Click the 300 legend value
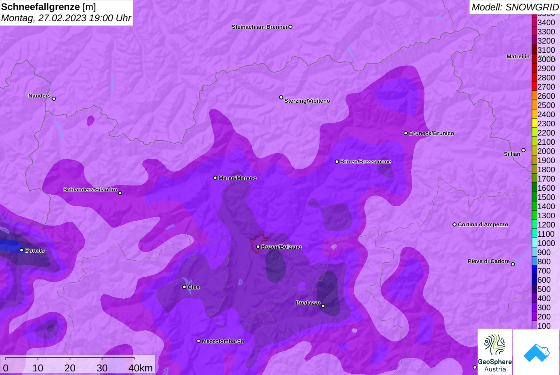 point(544,307)
